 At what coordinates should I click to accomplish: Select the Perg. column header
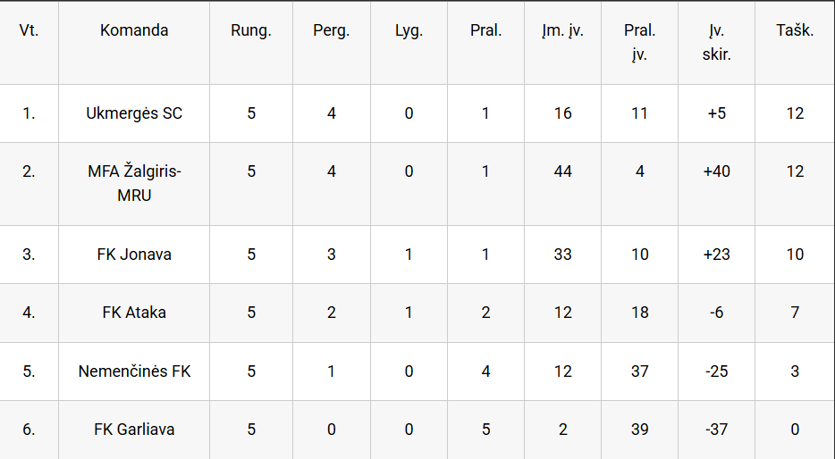click(x=332, y=31)
